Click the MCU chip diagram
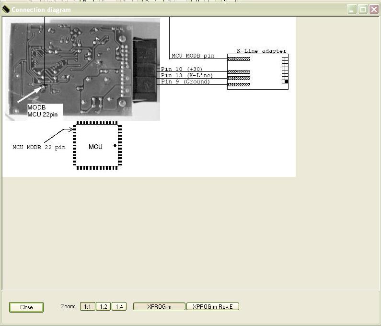This screenshot has width=381, height=326. [x=97, y=145]
